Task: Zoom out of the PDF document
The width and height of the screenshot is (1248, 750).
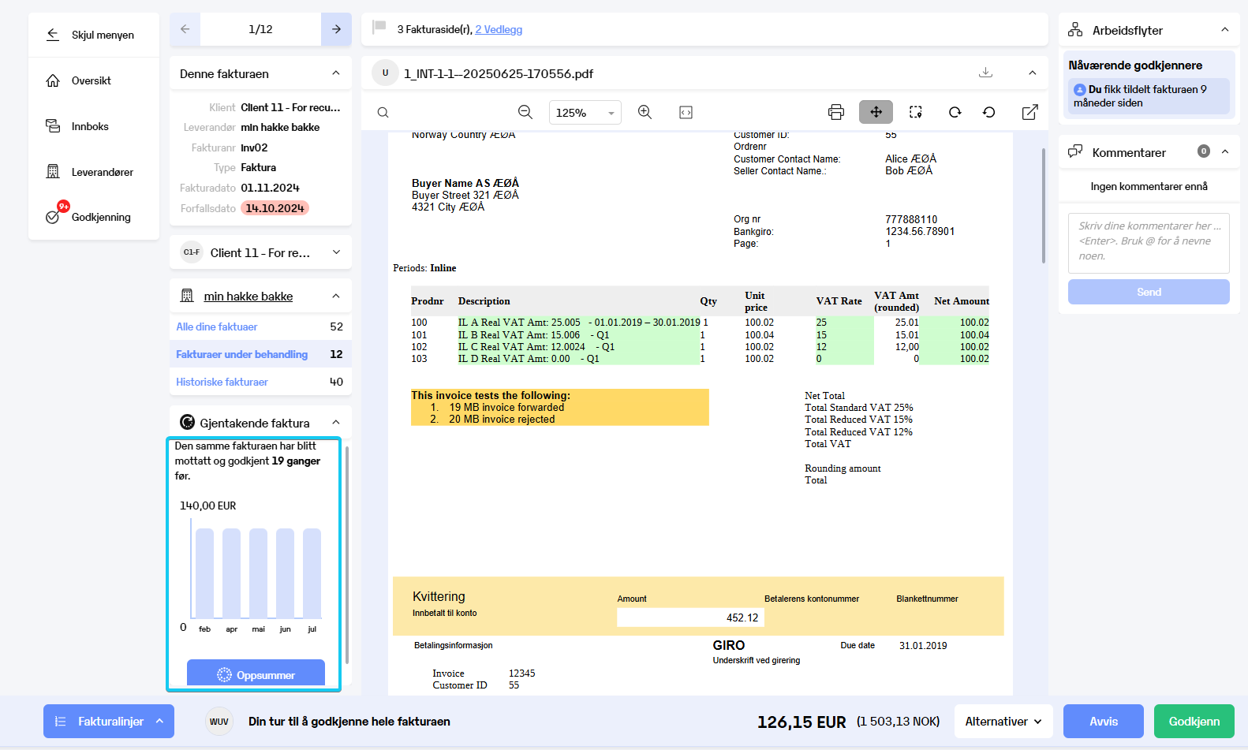Action: (525, 112)
